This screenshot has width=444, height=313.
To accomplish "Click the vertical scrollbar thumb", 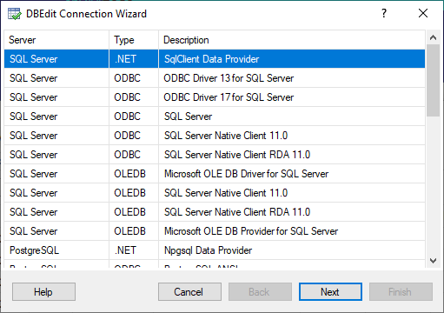I will [433, 80].
